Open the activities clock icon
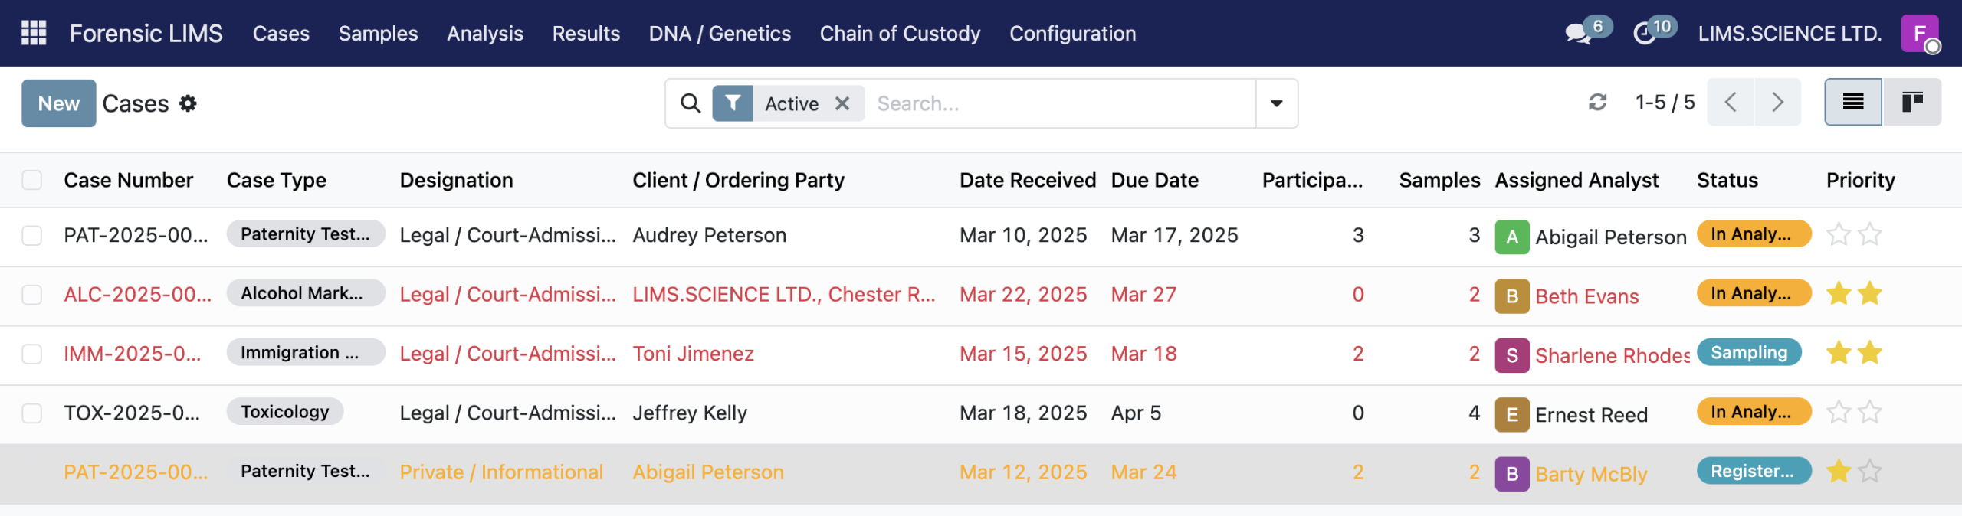1962x516 pixels. click(x=1645, y=34)
